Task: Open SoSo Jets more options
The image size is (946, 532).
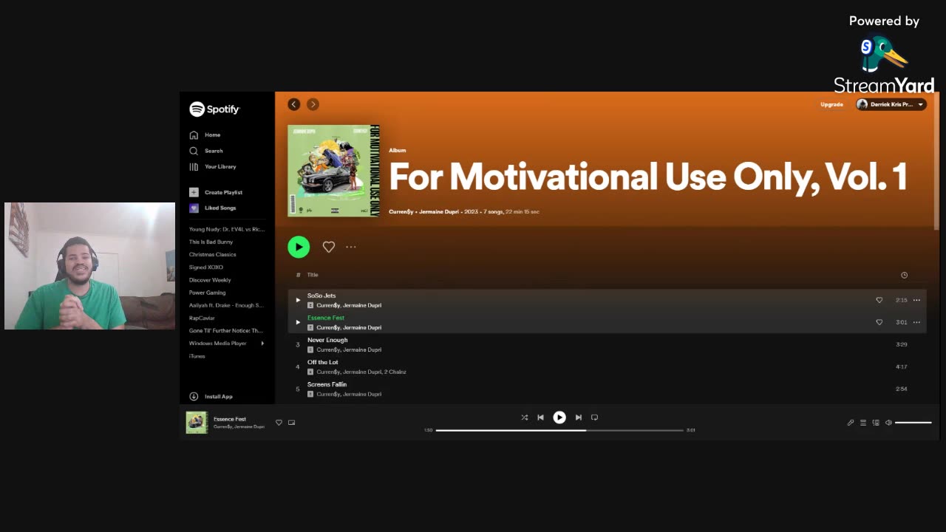Action: pyautogui.click(x=916, y=300)
